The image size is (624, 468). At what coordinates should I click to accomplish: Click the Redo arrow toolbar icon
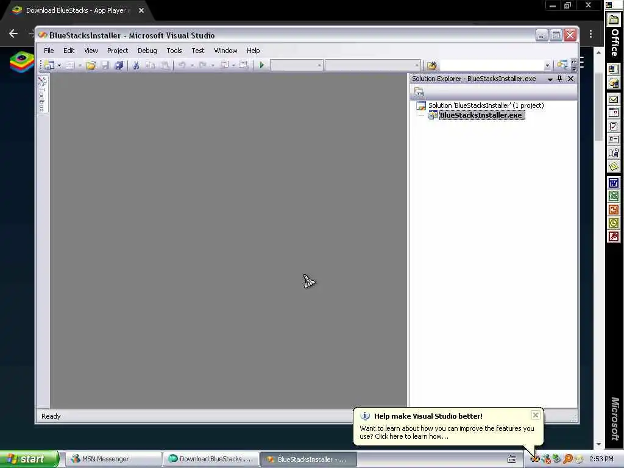pyautogui.click(x=203, y=65)
